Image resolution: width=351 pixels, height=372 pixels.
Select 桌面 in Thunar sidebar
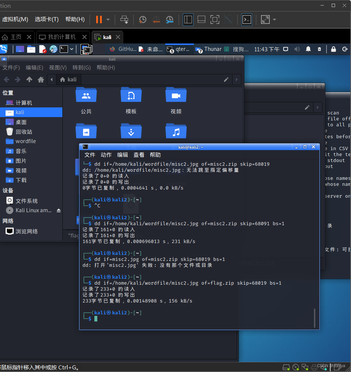(x=31, y=122)
